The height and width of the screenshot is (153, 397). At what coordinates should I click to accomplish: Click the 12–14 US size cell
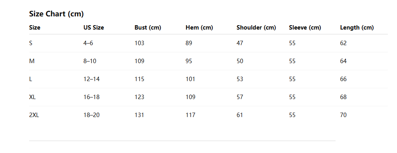click(x=91, y=79)
